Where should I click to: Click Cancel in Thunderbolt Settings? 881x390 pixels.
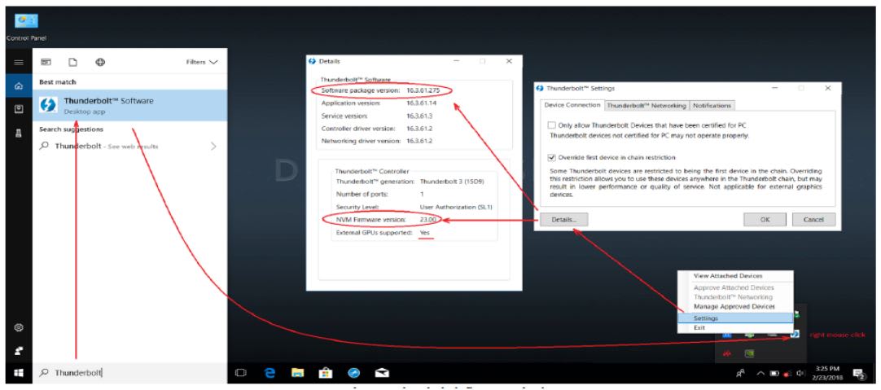coord(813,219)
